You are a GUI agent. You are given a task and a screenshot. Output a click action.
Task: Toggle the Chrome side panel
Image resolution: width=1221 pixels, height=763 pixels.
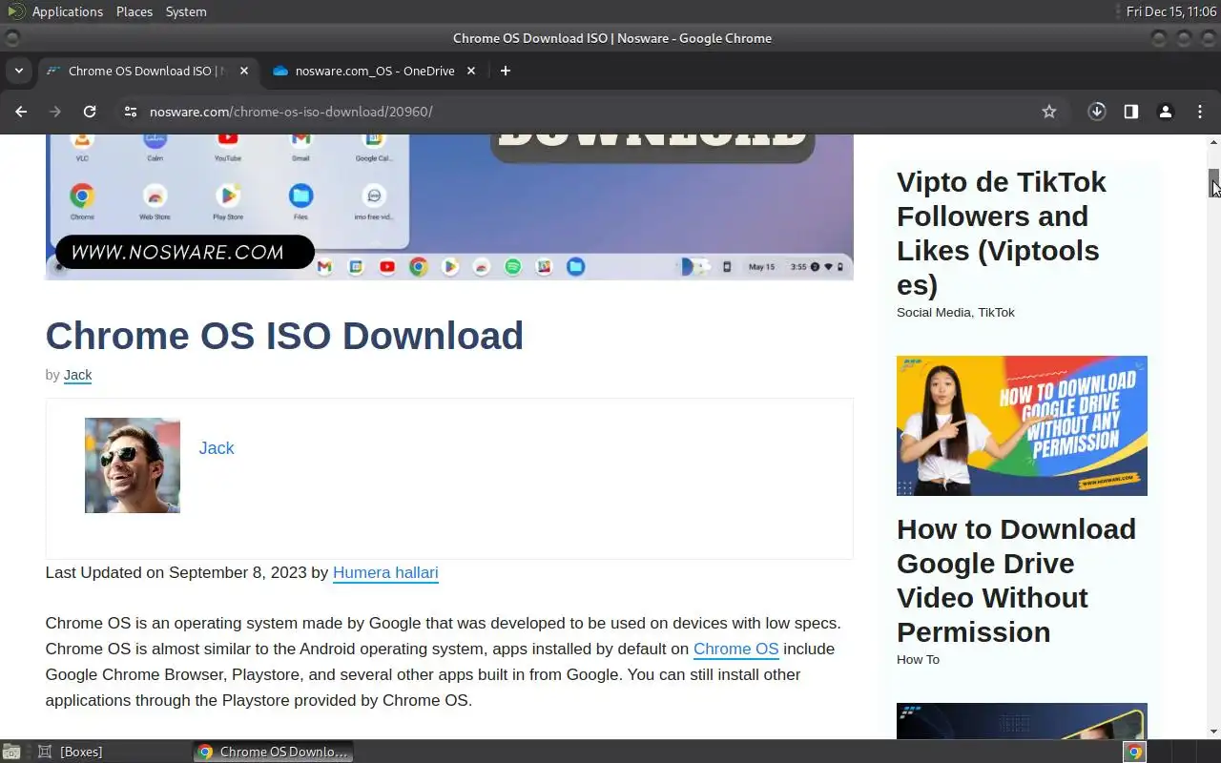coord(1130,112)
